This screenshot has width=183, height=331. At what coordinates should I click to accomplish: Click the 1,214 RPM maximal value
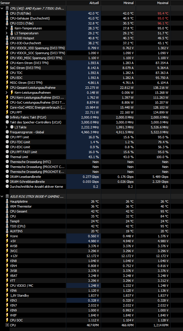click(161, 325)
